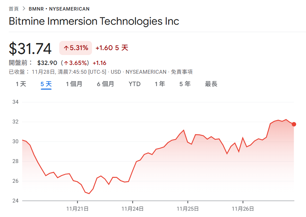Switch to the 1 天 range tab
306x217 pixels.
[x=21, y=84]
